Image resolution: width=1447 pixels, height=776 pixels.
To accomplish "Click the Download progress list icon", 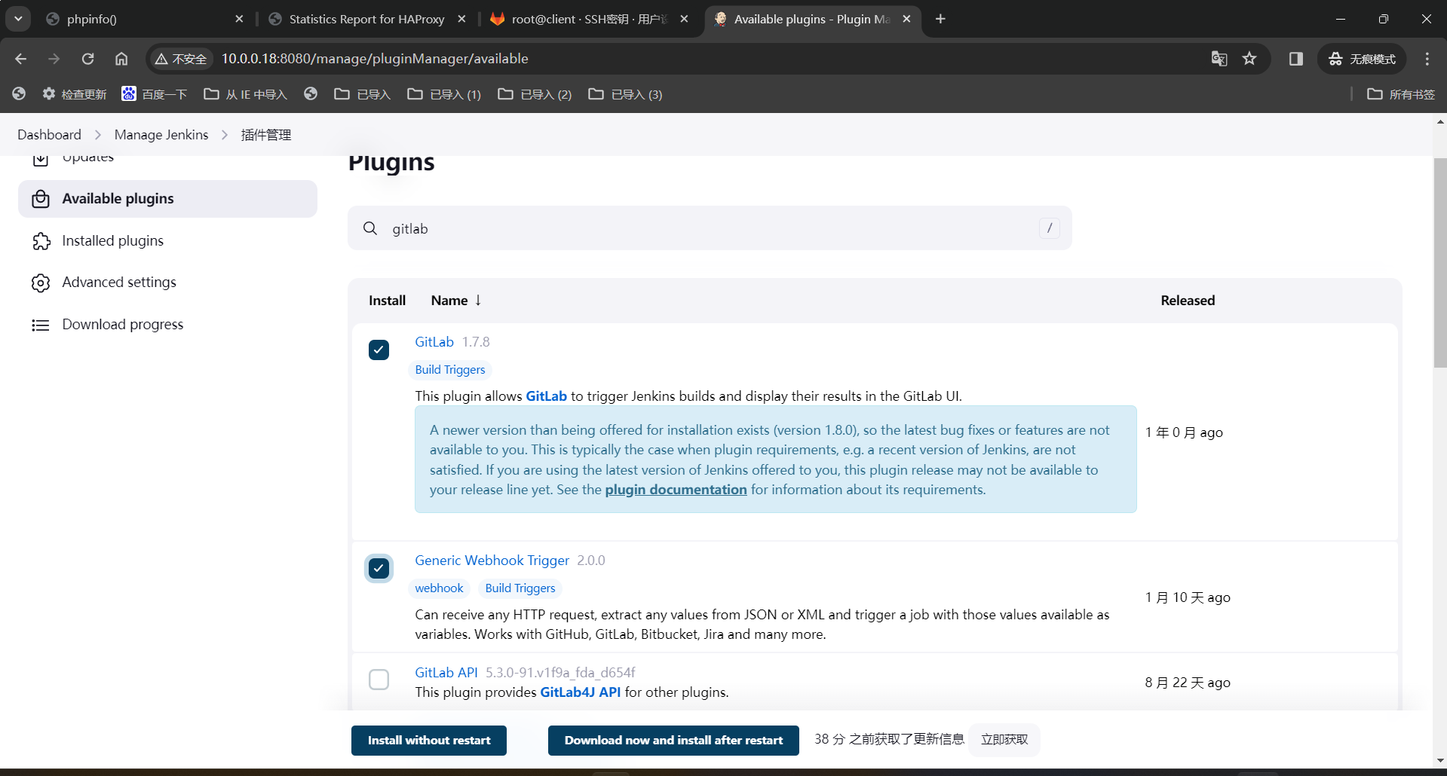I will point(41,325).
